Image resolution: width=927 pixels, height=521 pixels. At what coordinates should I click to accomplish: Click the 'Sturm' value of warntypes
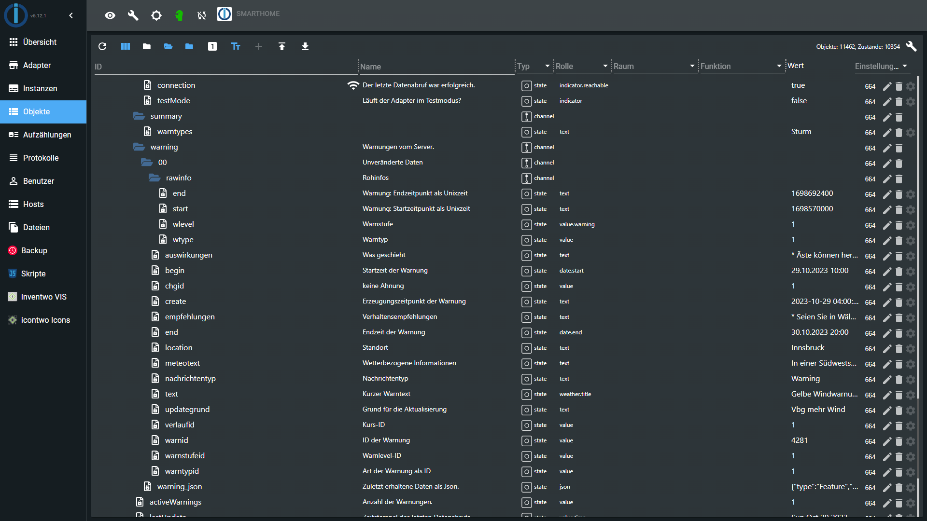801,131
